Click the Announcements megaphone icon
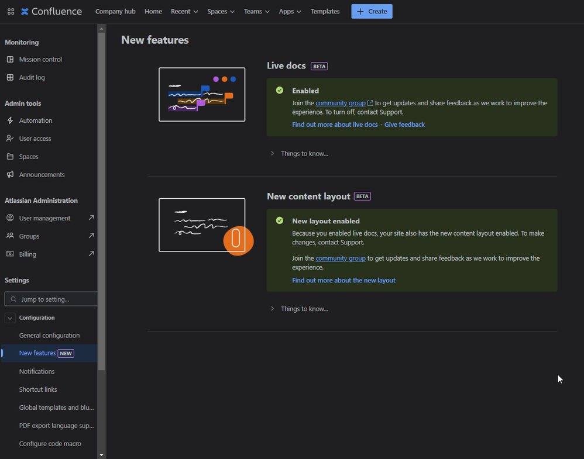The width and height of the screenshot is (584, 459). pyautogui.click(x=10, y=175)
